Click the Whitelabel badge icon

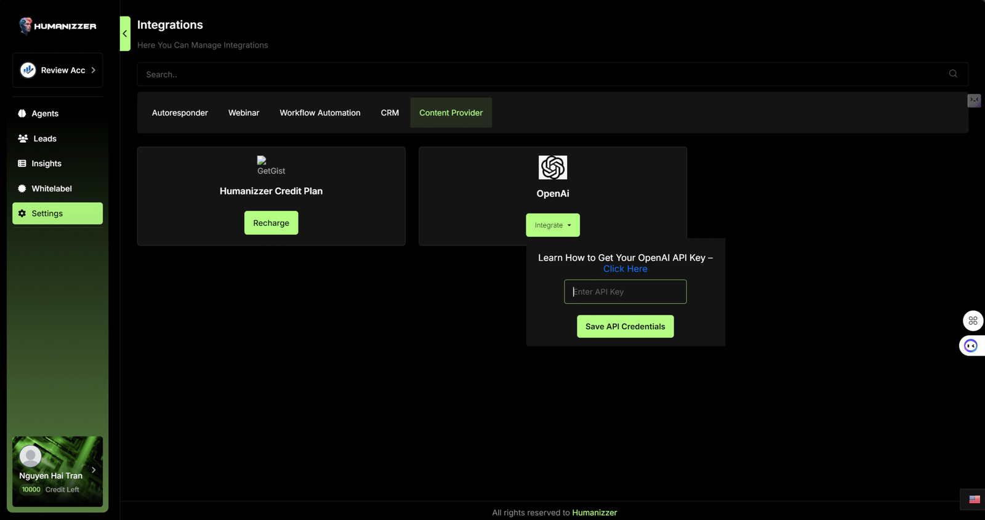click(22, 188)
